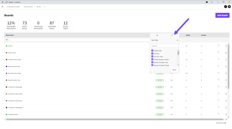Open the Board Number Two row
Screen dimensions: 232x129
pyautogui.click(x=14, y=80)
